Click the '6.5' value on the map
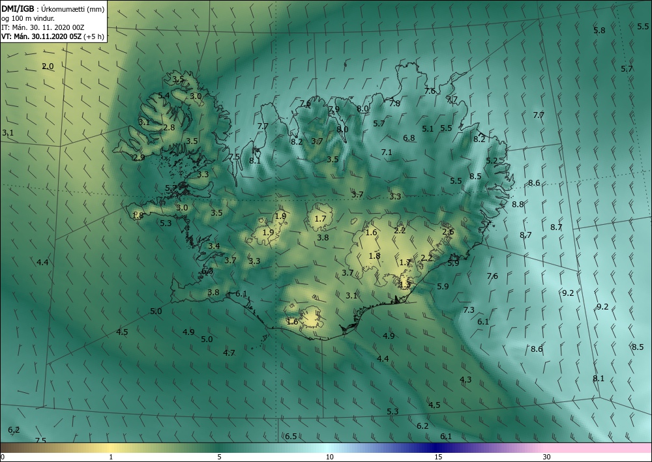This screenshot has height=462, width=652. click(x=291, y=436)
